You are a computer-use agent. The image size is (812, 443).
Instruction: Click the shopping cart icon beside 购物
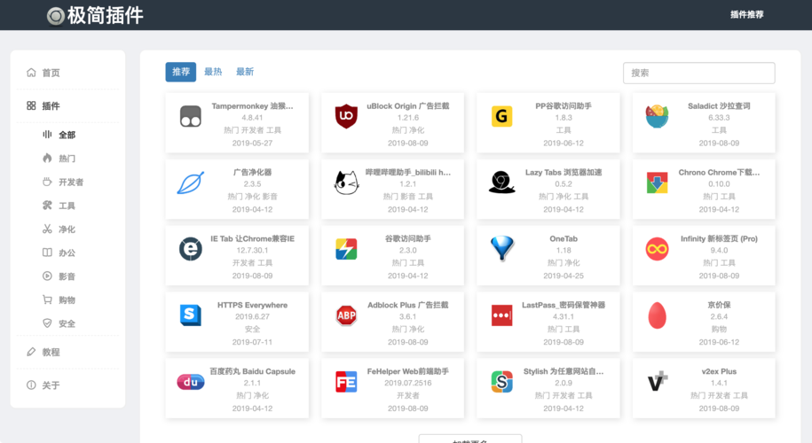click(47, 299)
